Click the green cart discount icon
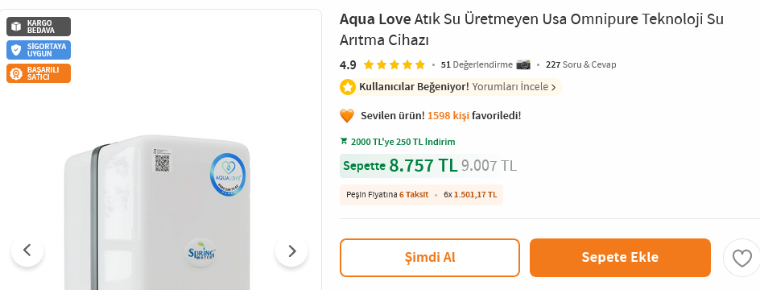Screen dimensions: 760x290 [344, 142]
